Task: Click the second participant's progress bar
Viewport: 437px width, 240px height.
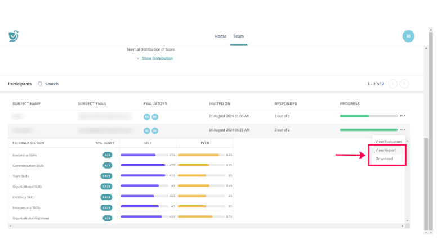Action: click(368, 130)
